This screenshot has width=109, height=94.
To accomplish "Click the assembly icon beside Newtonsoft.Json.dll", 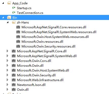I will click(14, 85).
